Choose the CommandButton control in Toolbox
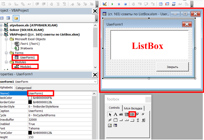This screenshot has width=204, height=140. (x=121, y=120)
